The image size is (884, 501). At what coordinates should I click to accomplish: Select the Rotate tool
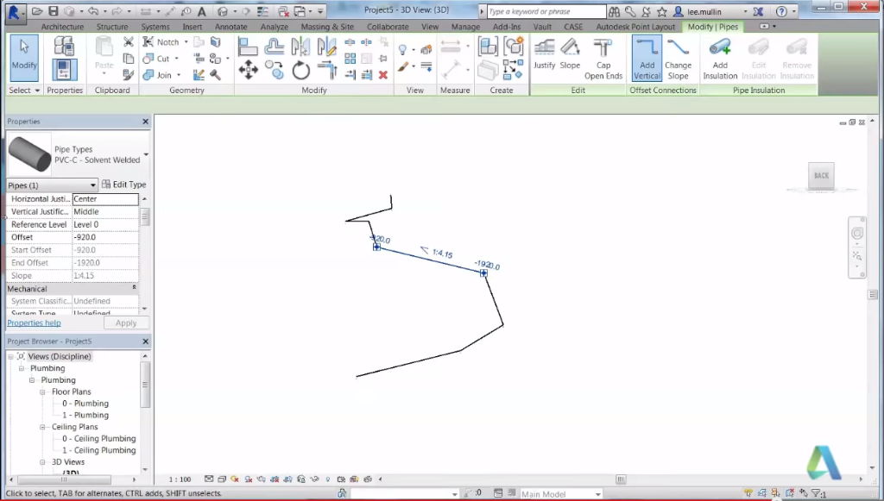tap(300, 71)
